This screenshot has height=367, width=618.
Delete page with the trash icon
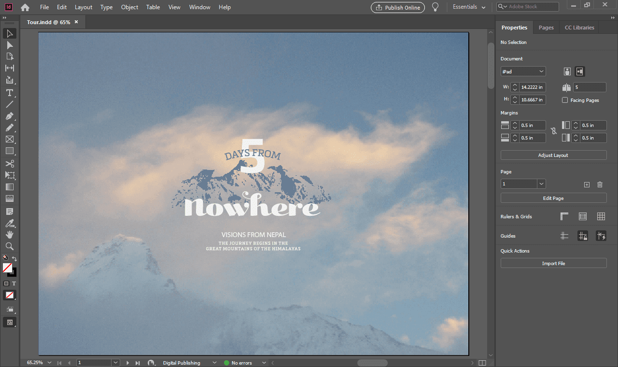click(x=600, y=184)
